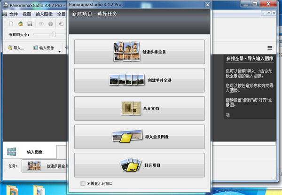Choose 创建多排全景 in the dialog
This screenshot has width=282, height=195.
tap(140, 52)
